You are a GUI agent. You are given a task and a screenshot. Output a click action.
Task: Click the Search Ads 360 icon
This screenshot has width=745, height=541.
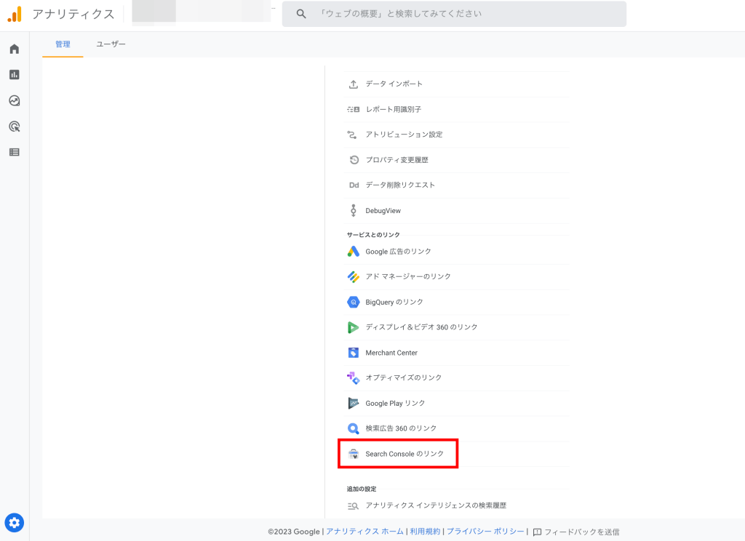click(x=353, y=428)
